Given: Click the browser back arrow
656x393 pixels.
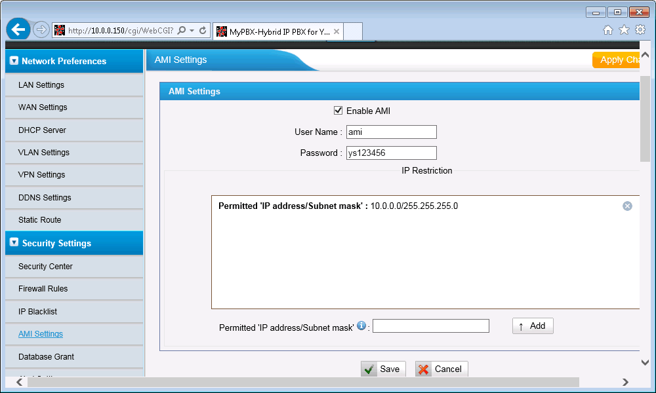Looking at the screenshot, I should (18, 29).
